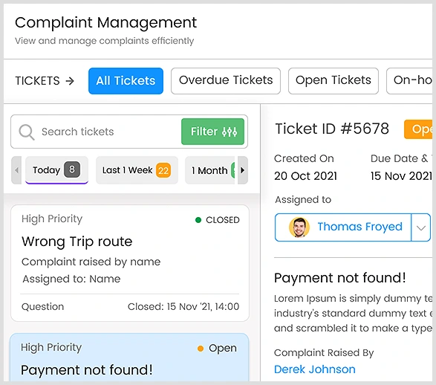
Task: Choose the 1 Month filter
Action: 210,170
